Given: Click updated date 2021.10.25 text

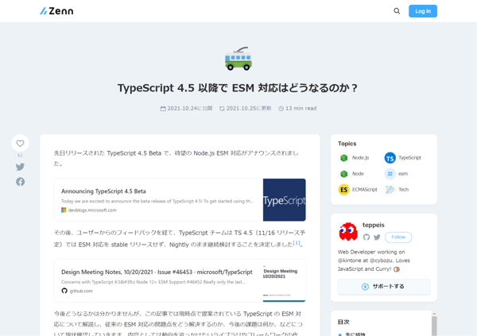Looking at the screenshot, I should coord(249,108).
